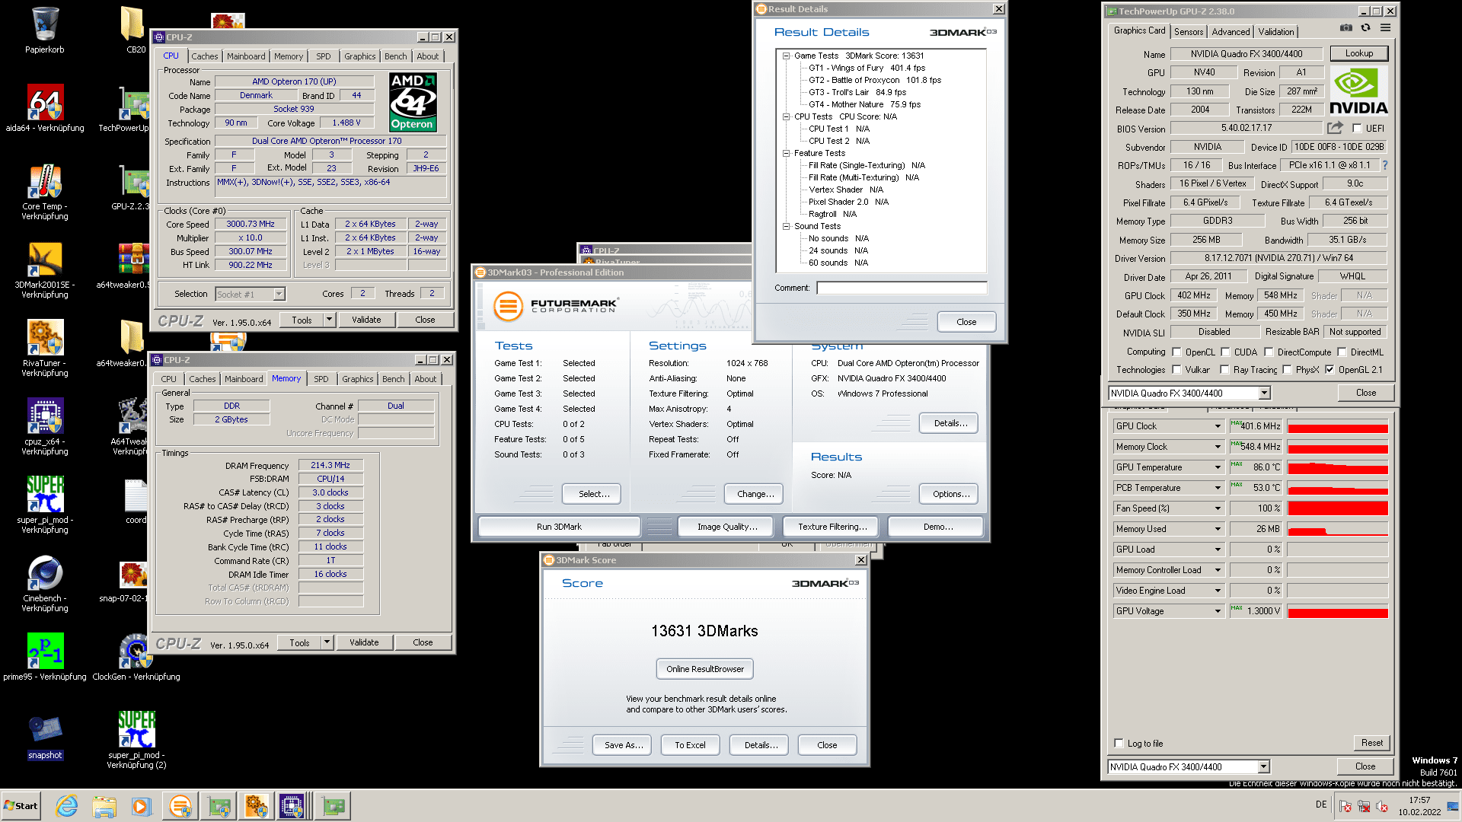Open the RivaTuner desktop shortcut
The image size is (1462, 822).
pos(45,349)
